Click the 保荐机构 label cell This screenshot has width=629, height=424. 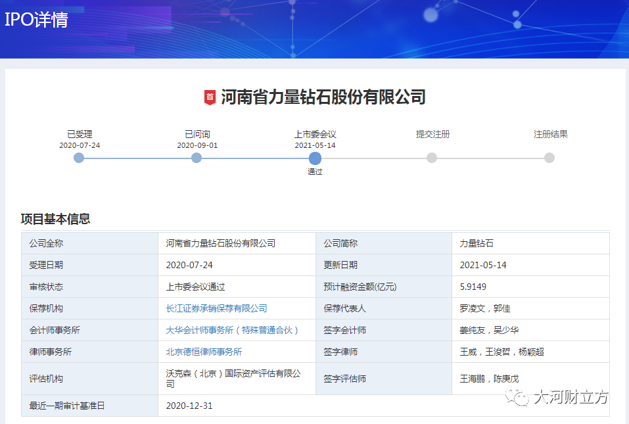coord(90,308)
